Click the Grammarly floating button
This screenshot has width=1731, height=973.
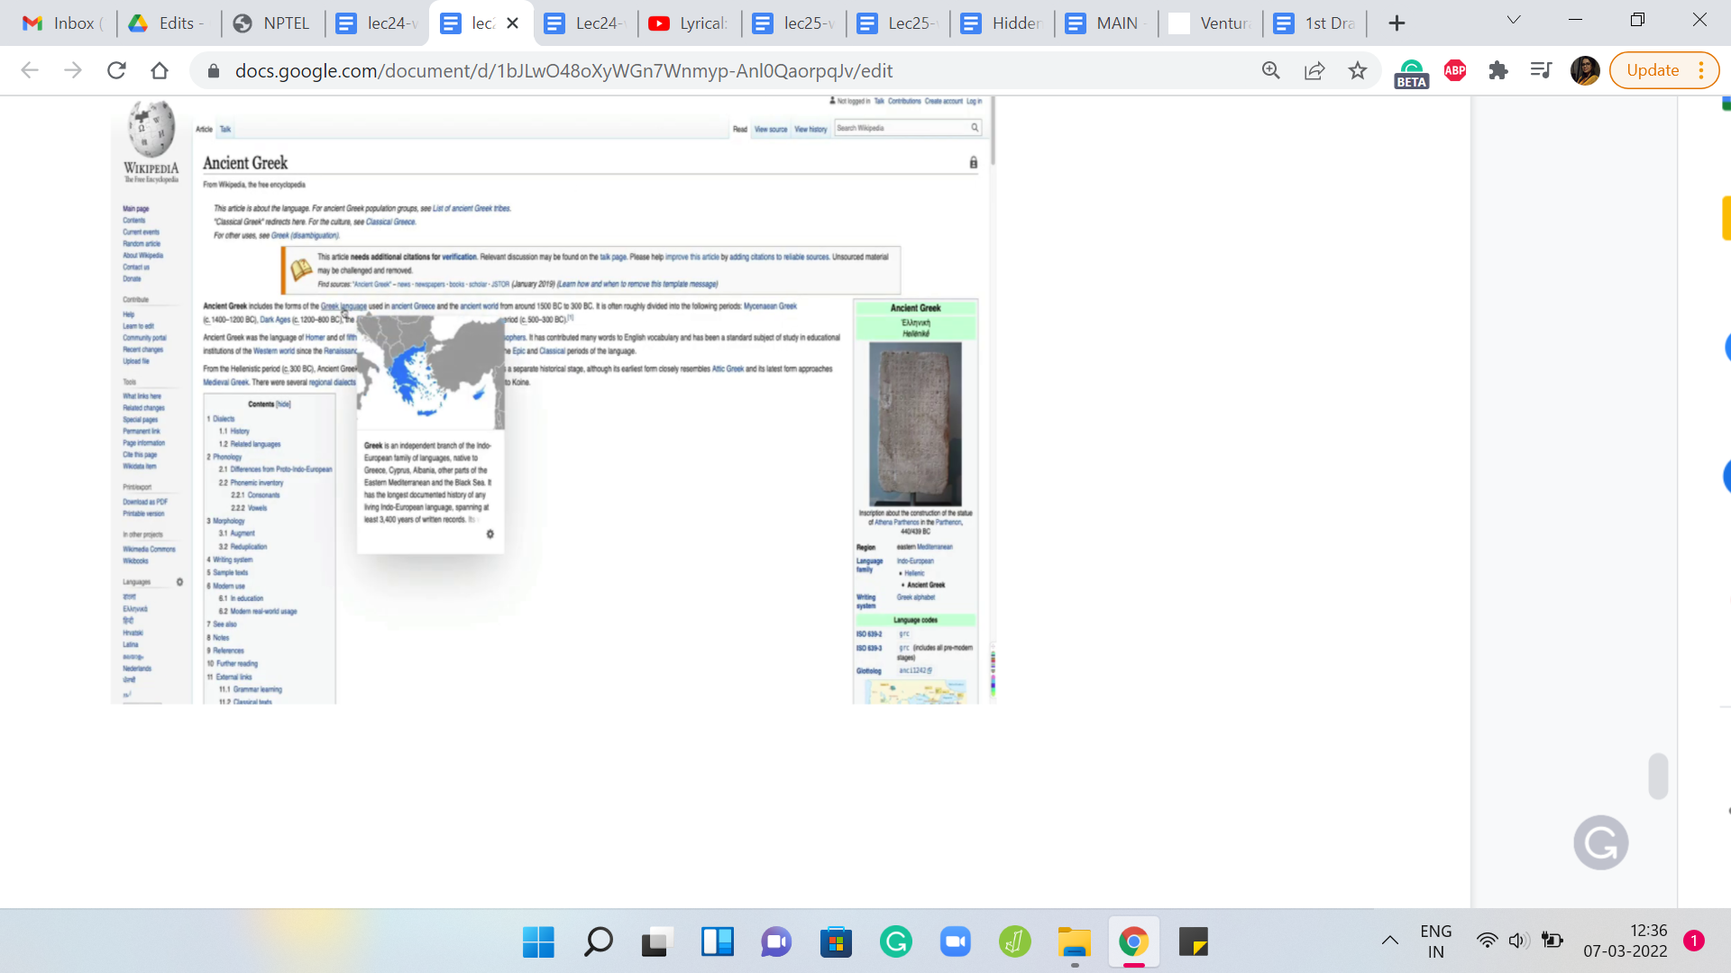1601,843
